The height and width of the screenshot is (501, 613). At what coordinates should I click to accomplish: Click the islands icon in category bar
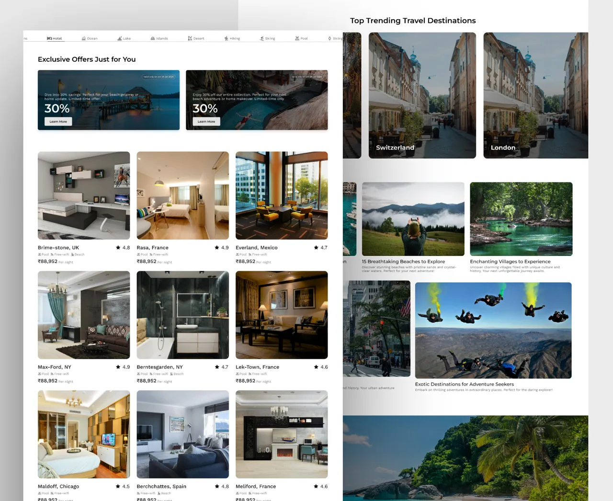pyautogui.click(x=153, y=38)
